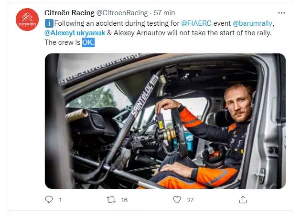Open the @barumrally mention link
The width and height of the screenshot is (300, 216).
(x=252, y=23)
